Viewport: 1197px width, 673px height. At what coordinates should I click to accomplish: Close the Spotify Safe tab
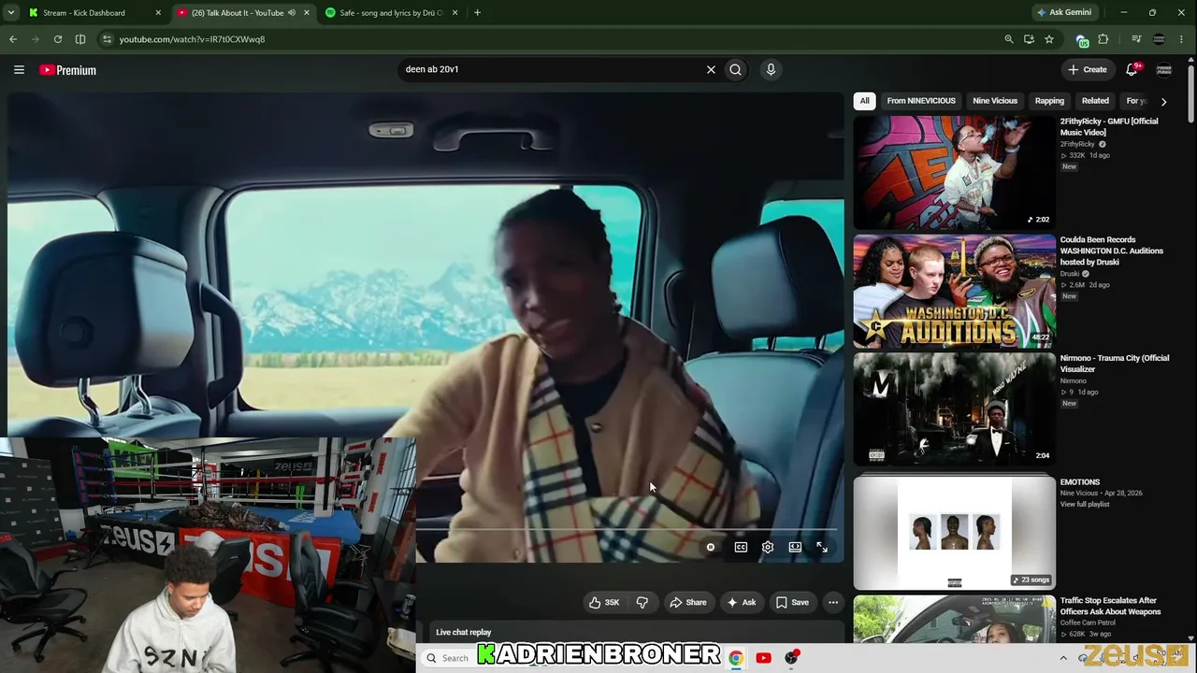pyautogui.click(x=455, y=13)
